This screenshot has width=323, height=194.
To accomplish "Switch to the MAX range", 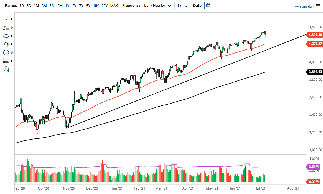I will click(x=114, y=5).
